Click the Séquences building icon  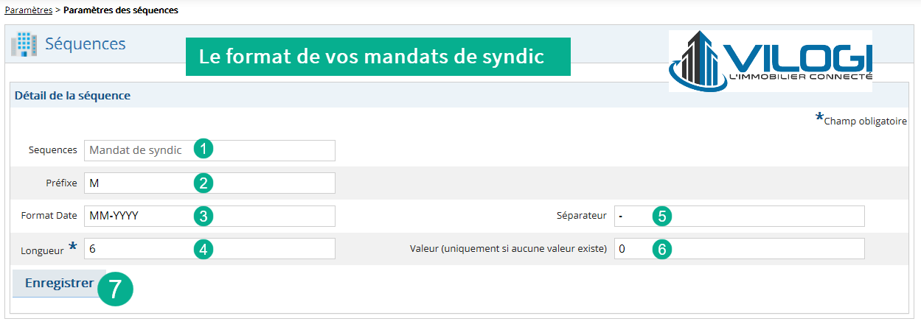[24, 44]
